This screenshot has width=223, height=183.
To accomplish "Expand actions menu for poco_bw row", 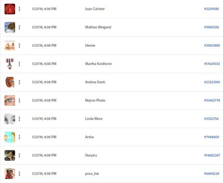I will pos(19,174).
